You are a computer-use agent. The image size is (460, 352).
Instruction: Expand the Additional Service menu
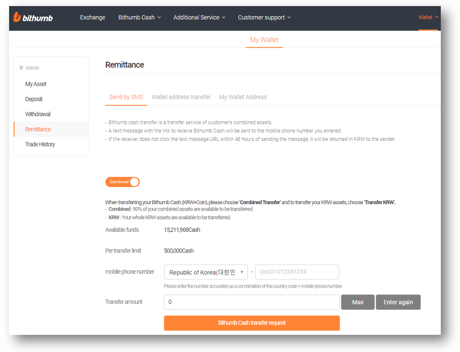(199, 17)
